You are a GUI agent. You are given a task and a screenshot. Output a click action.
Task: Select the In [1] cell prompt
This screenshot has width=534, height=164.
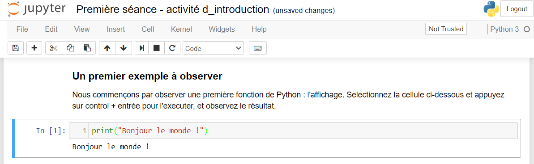point(51,131)
